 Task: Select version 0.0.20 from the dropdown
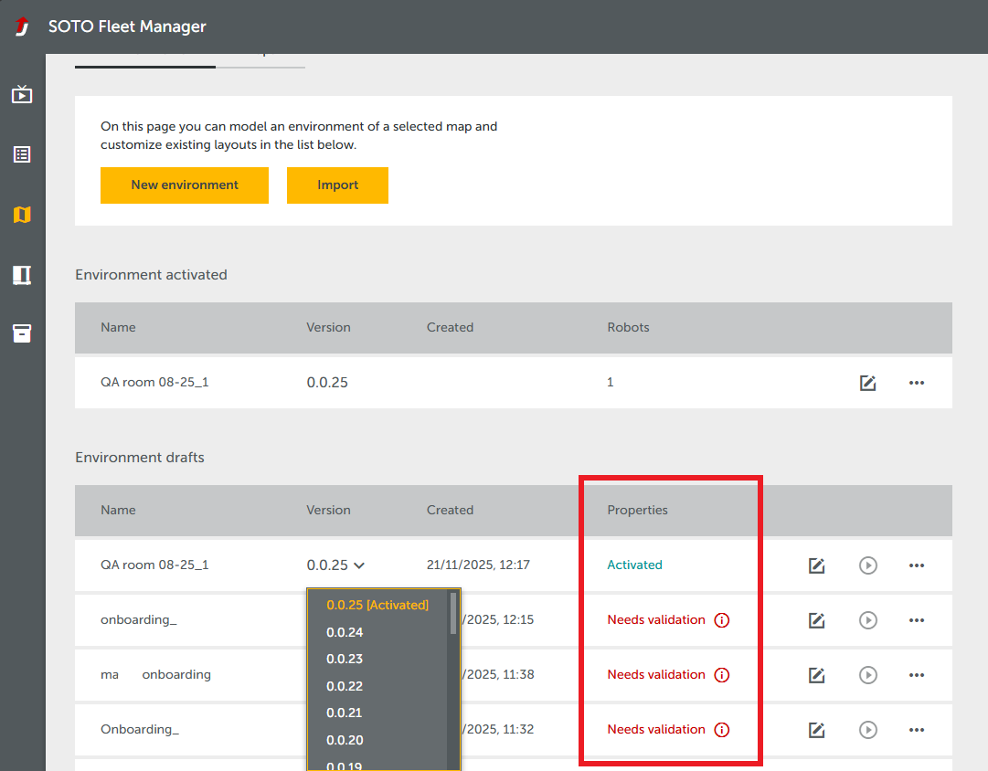[345, 740]
